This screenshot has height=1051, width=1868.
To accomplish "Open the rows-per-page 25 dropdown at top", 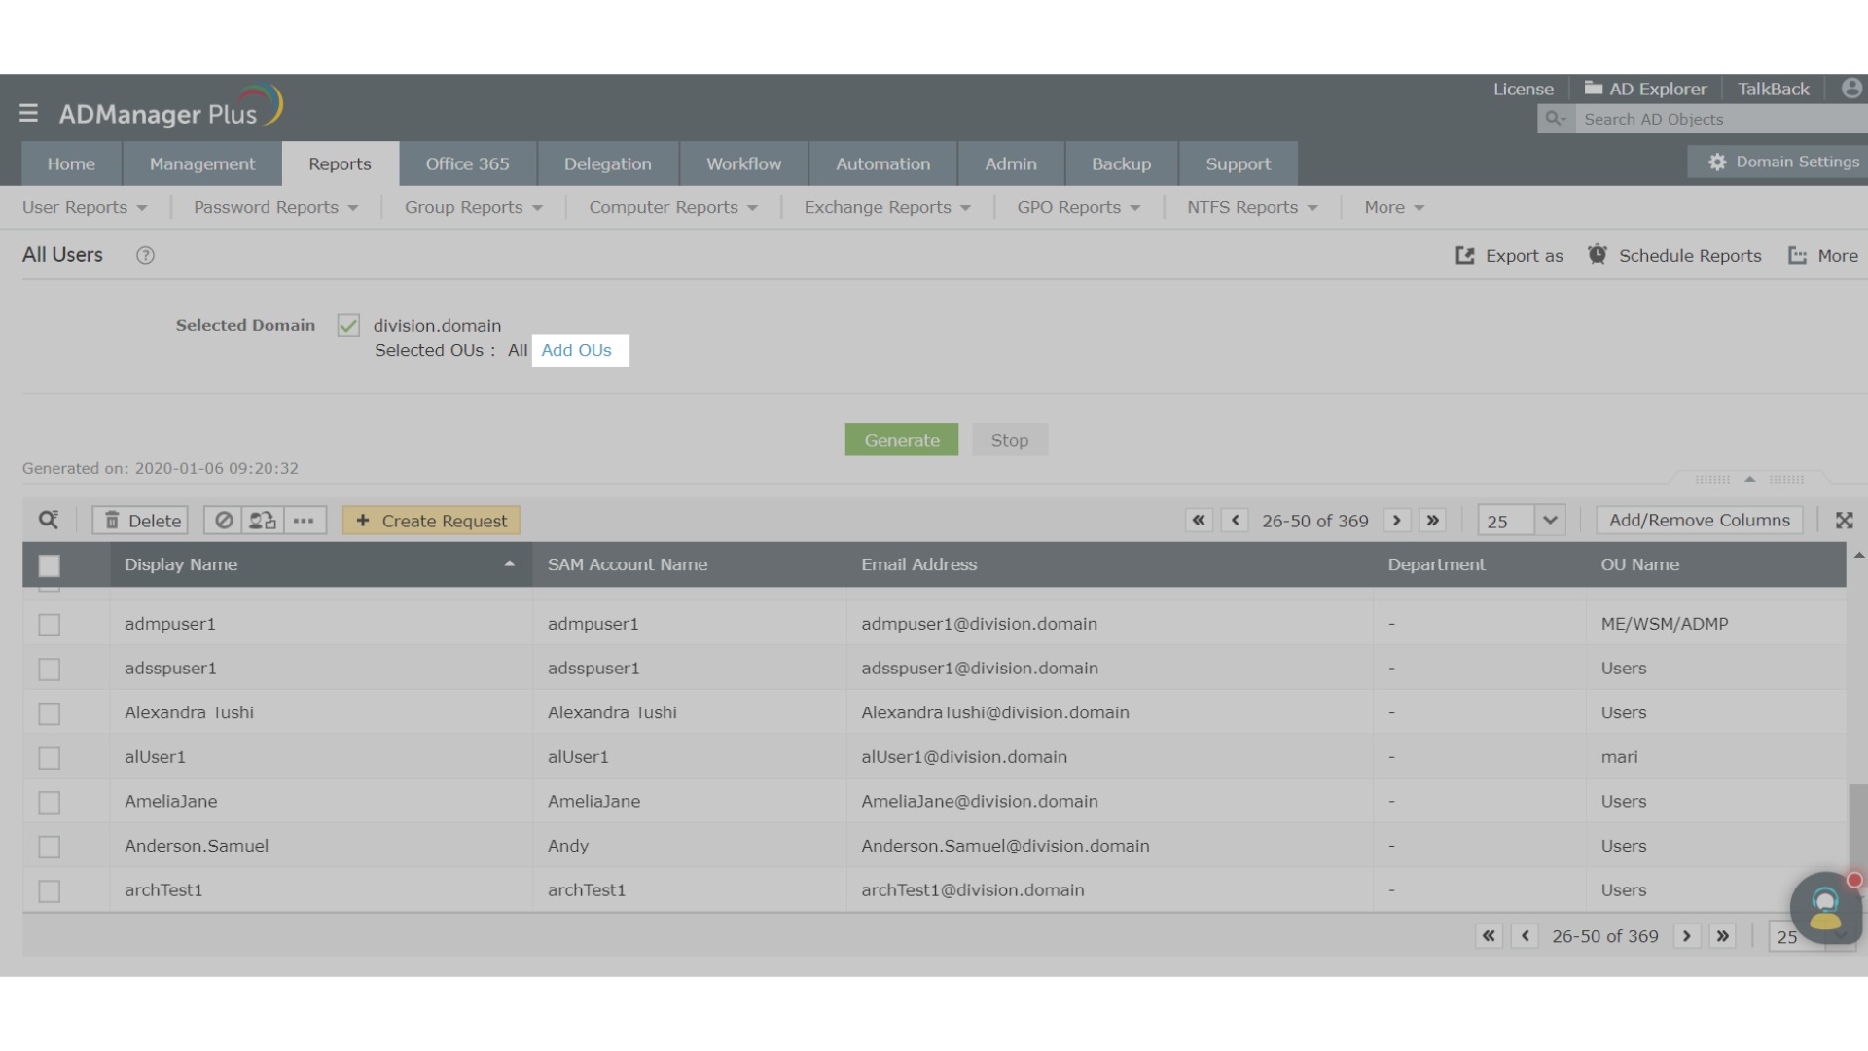I will (1549, 521).
